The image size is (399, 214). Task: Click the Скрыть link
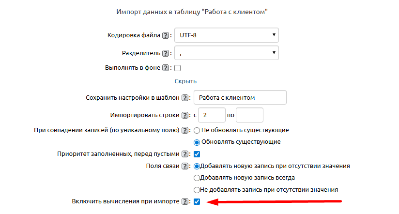[x=185, y=81]
